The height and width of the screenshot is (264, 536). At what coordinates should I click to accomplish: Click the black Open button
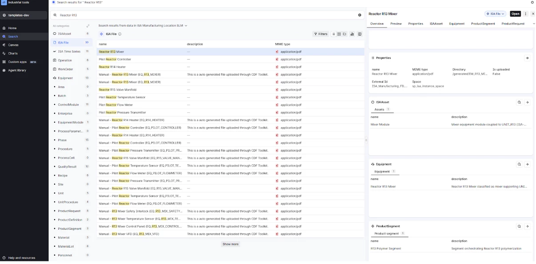point(515,14)
